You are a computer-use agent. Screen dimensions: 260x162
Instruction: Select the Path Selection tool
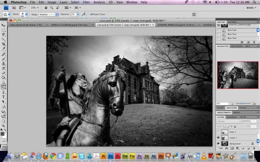coord(3,102)
